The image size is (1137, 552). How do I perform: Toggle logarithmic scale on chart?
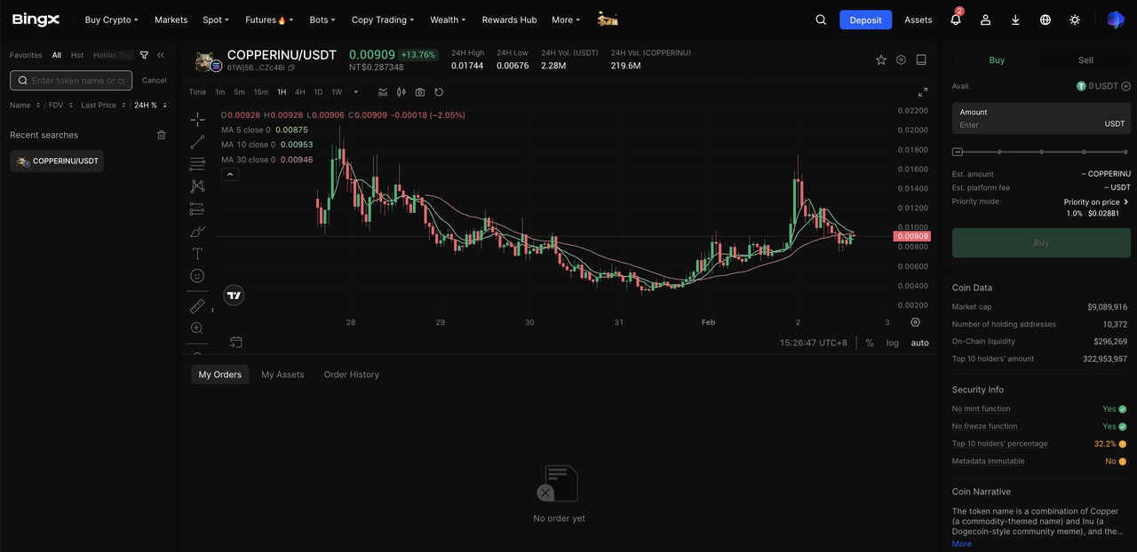pyautogui.click(x=892, y=343)
